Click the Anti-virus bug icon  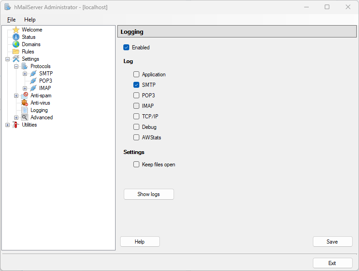point(25,103)
